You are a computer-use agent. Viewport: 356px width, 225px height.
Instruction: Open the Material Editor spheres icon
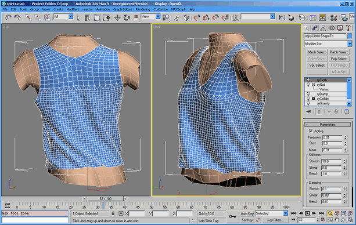point(333,17)
